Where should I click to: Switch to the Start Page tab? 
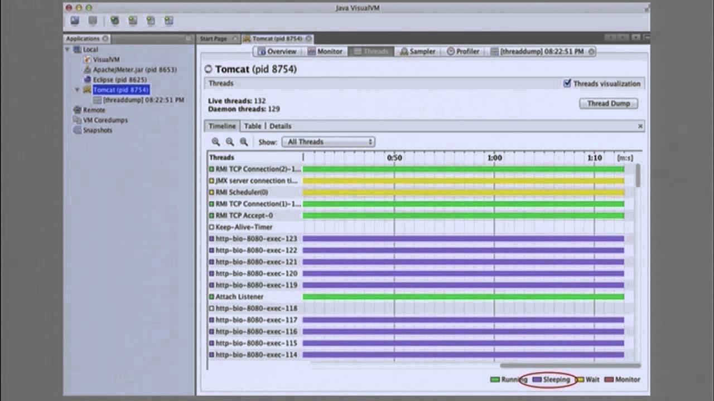[214, 38]
